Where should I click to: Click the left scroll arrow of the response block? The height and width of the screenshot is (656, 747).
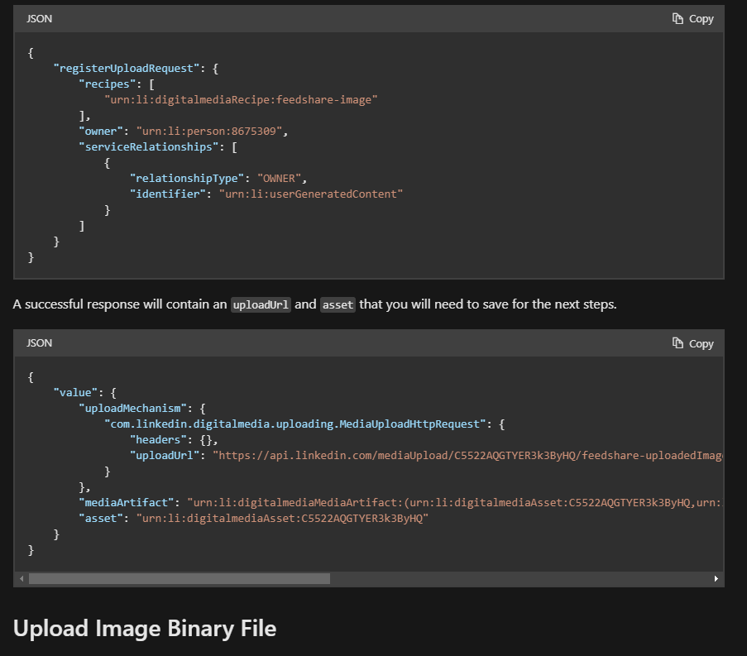[22, 579]
